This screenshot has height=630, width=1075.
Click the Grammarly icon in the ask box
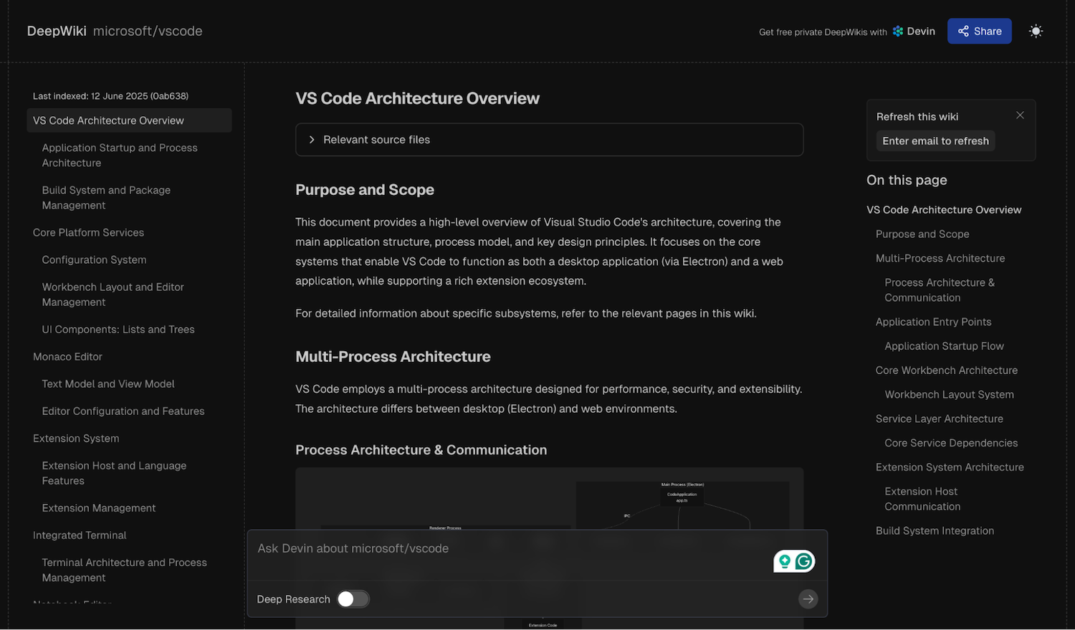(804, 561)
